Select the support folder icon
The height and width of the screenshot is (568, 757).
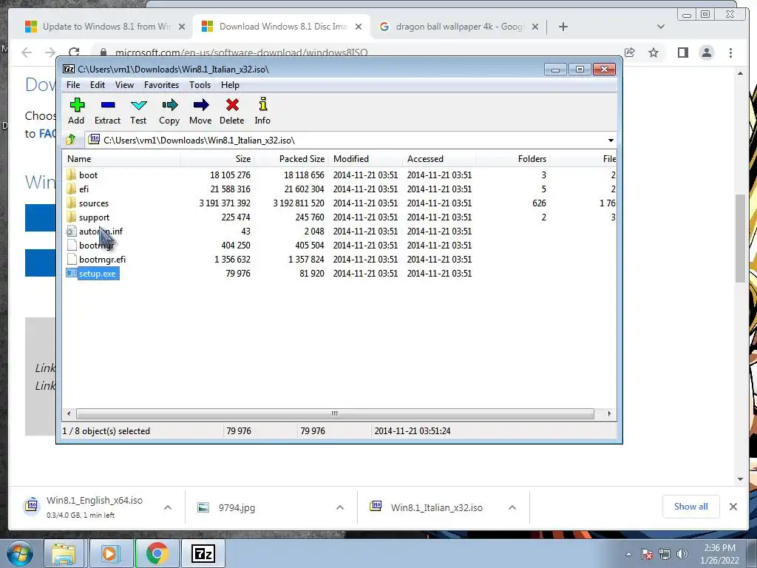(72, 217)
